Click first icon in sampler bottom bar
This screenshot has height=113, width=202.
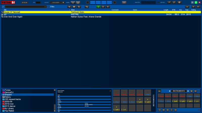(160, 110)
